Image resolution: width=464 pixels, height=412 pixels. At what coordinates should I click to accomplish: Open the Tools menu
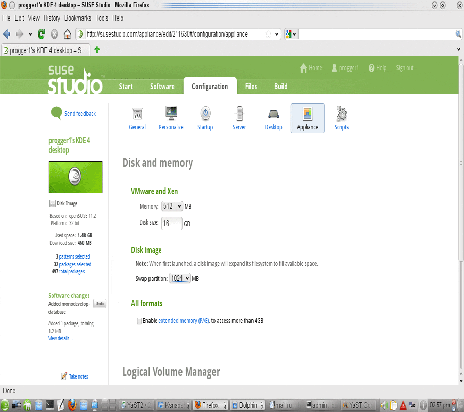click(102, 19)
